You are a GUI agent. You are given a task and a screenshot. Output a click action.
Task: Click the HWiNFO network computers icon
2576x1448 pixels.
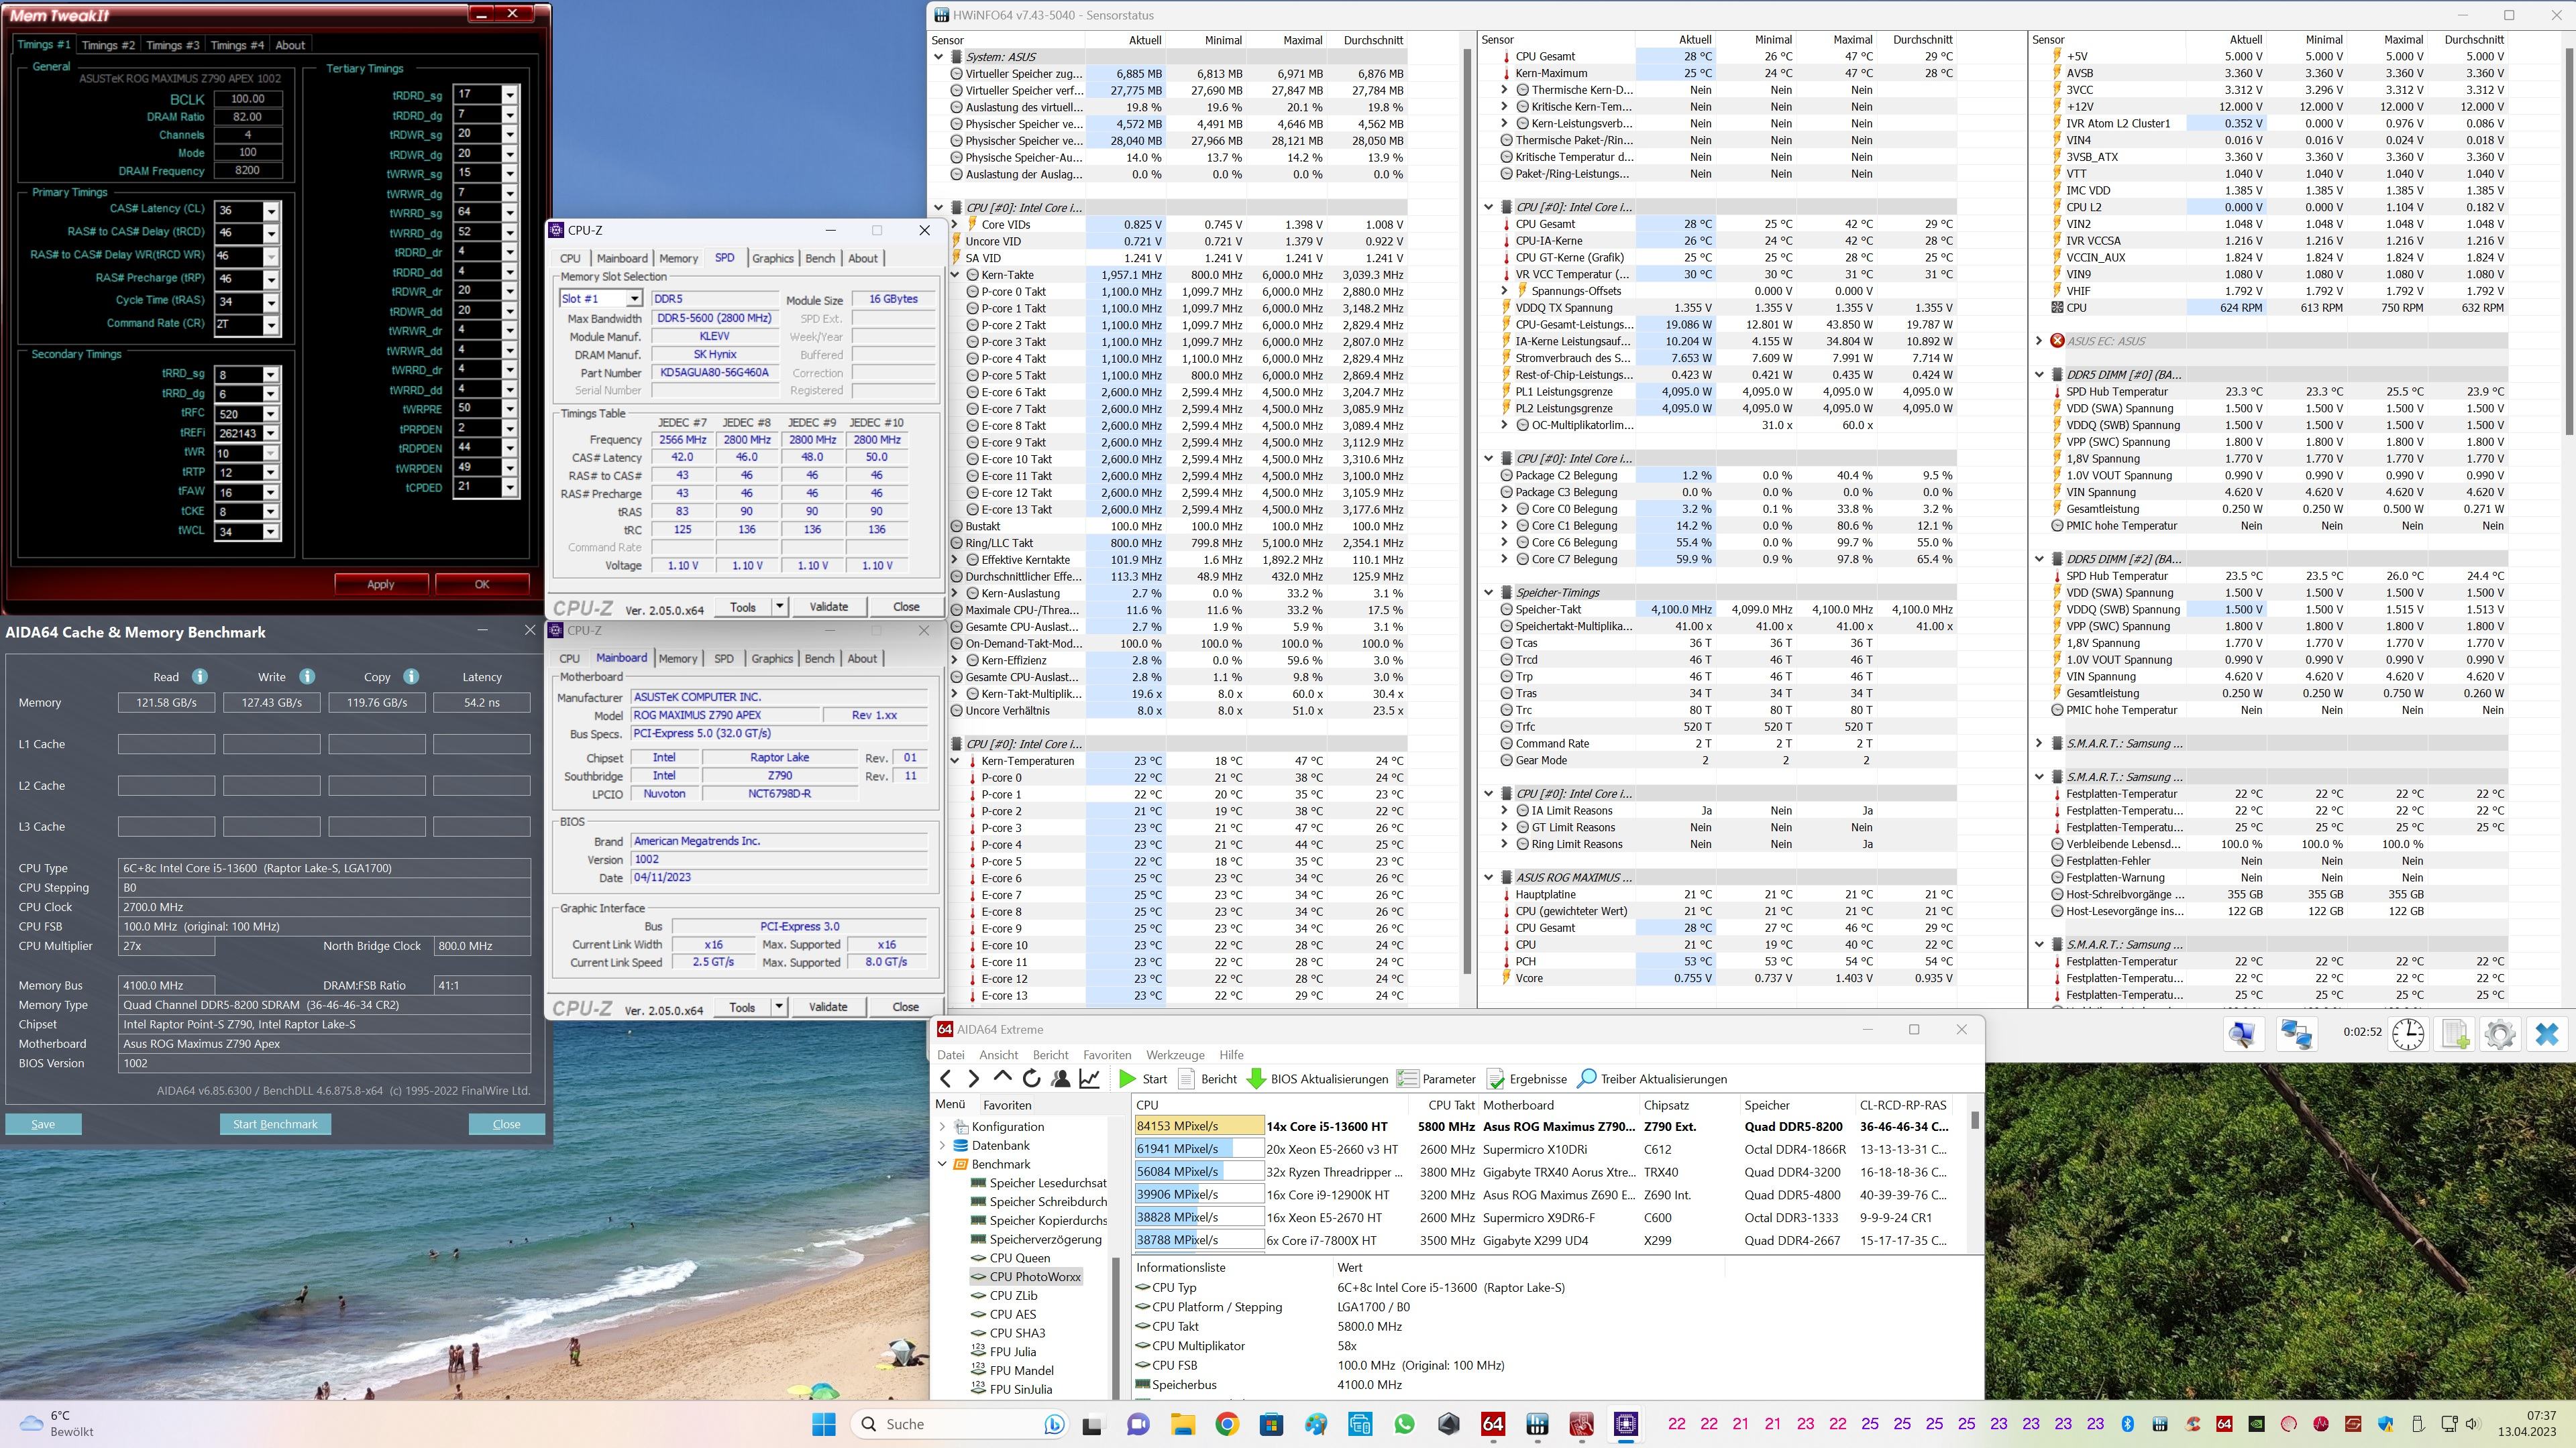pos(2296,1034)
